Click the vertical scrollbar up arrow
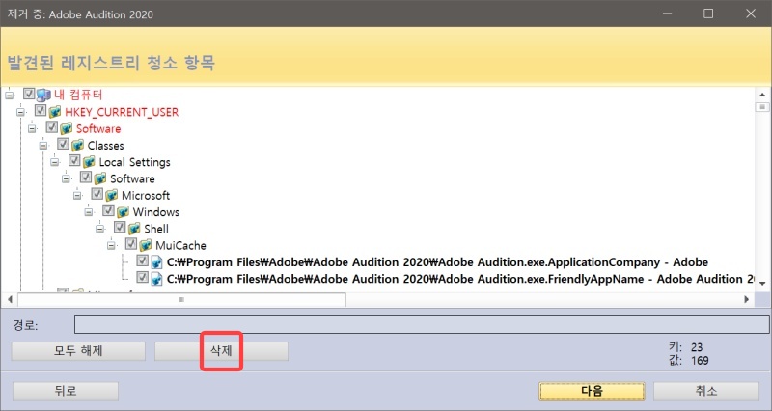The height and width of the screenshot is (411, 772). click(762, 95)
